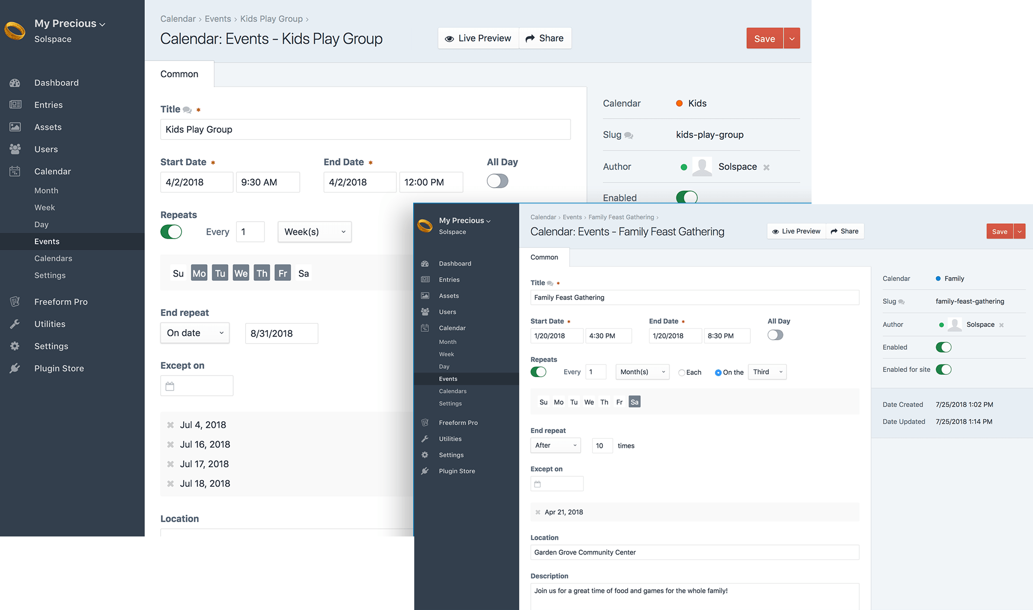Click Settings gear icon in Kids Play Group sidebar
Viewport: 1033px width, 610px height.
tap(15, 346)
